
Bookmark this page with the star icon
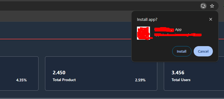click(x=212, y=6)
